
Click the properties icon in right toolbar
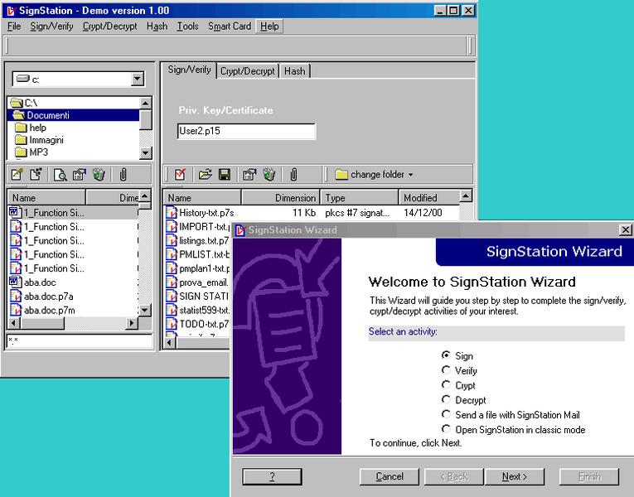click(x=249, y=175)
